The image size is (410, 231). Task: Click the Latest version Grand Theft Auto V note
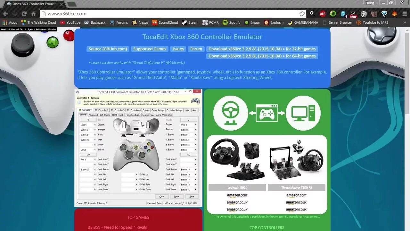point(137,63)
